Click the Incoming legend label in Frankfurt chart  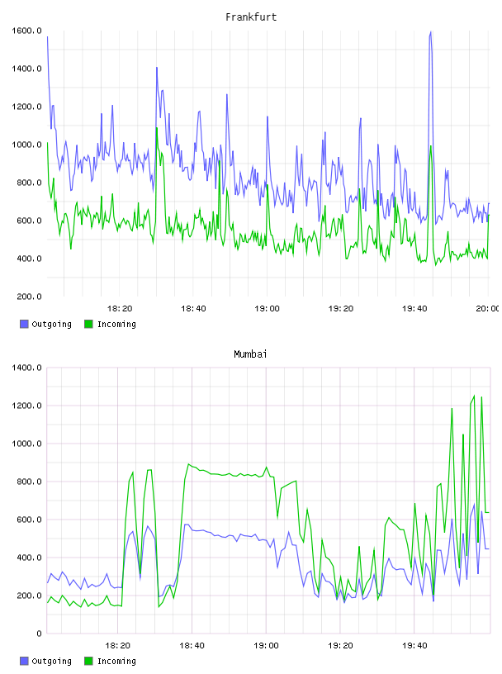pos(116,325)
